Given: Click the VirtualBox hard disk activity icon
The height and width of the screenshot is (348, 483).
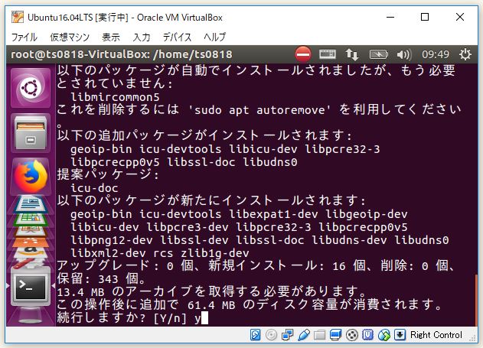Looking at the screenshot, I should coord(256,335).
